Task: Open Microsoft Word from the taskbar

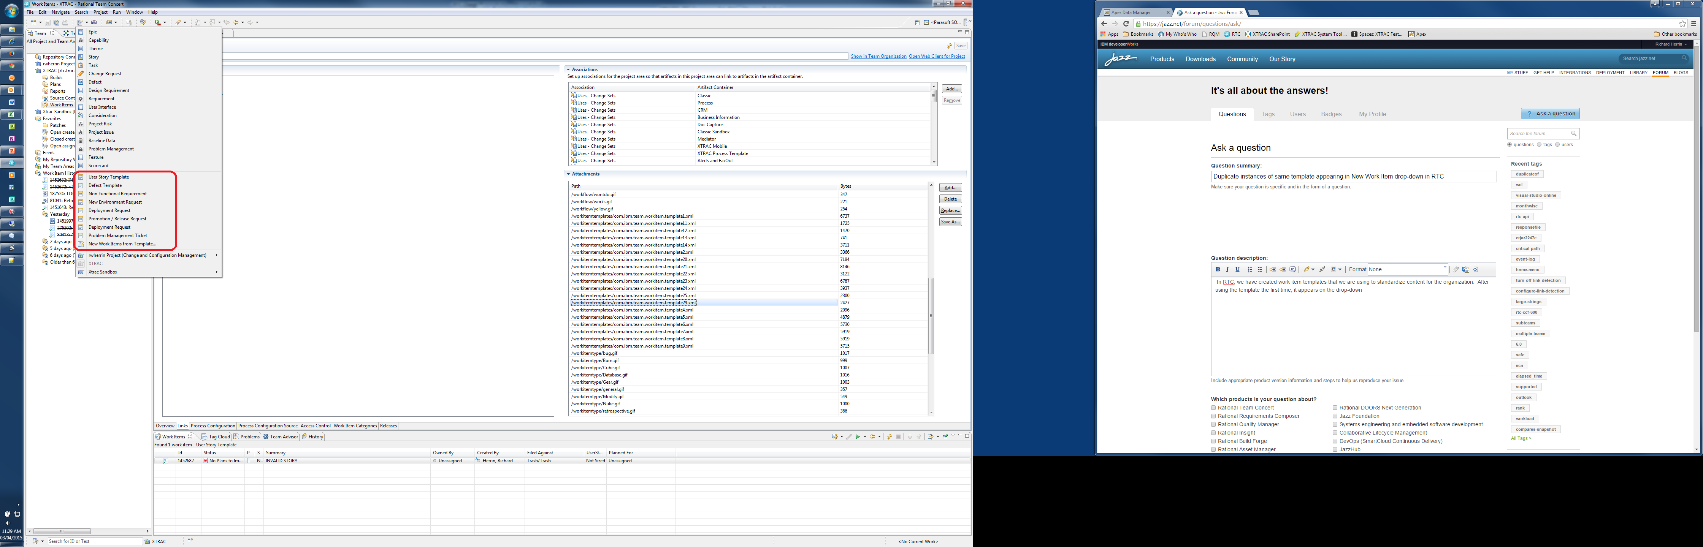Action: pyautogui.click(x=11, y=103)
